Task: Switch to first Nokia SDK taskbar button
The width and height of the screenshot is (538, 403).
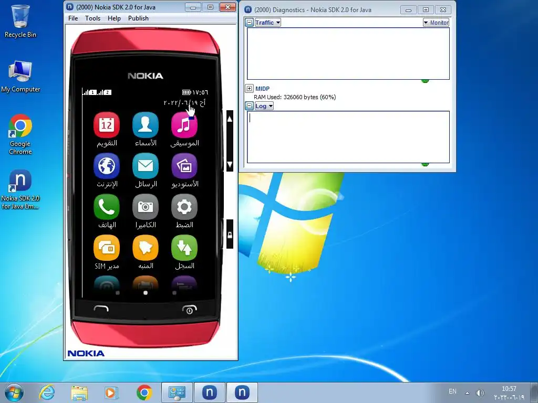Action: point(209,393)
